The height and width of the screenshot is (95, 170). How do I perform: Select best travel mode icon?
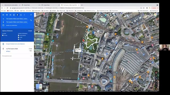(7, 15)
